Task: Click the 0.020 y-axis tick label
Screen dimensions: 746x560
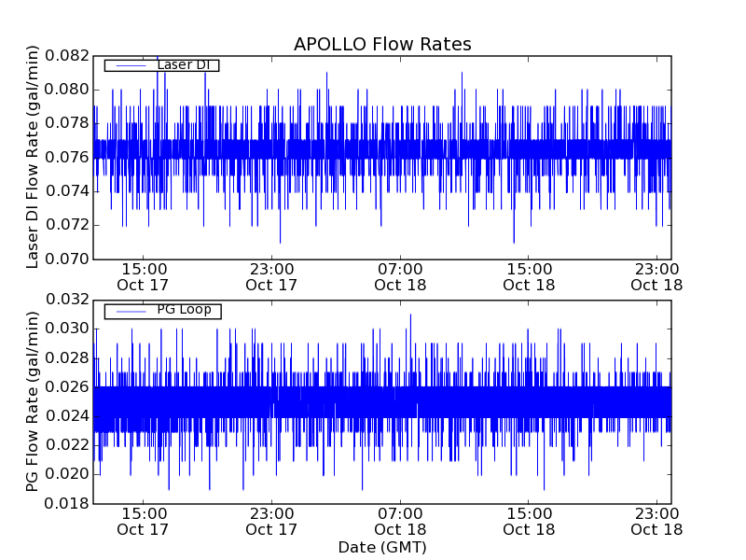Action: (67, 474)
